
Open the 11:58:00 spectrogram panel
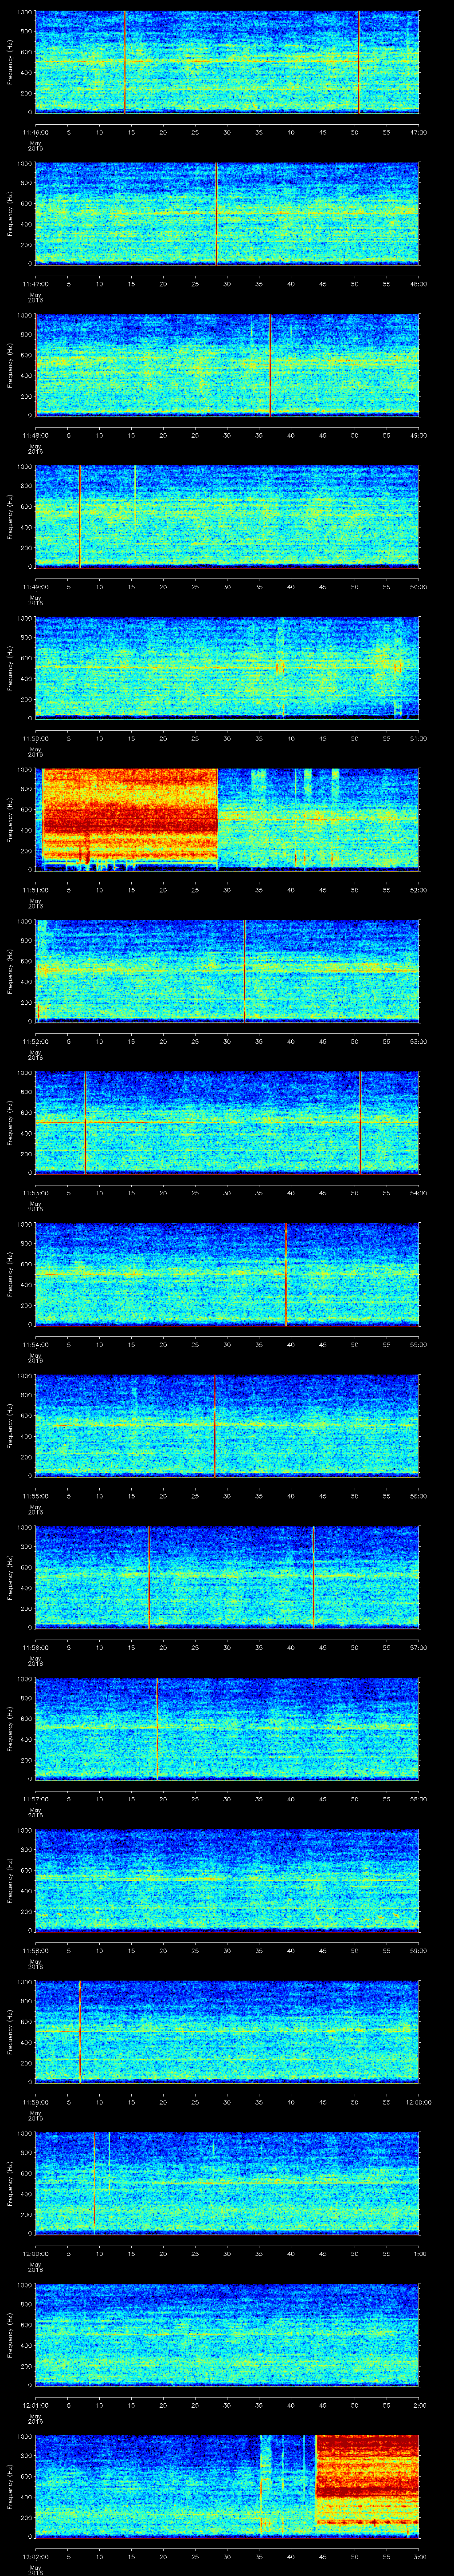point(227,1880)
